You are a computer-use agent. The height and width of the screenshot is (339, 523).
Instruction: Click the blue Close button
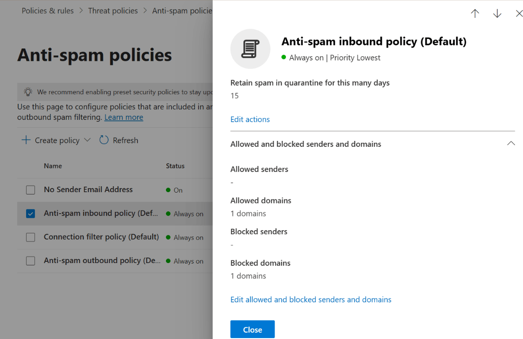tap(253, 329)
